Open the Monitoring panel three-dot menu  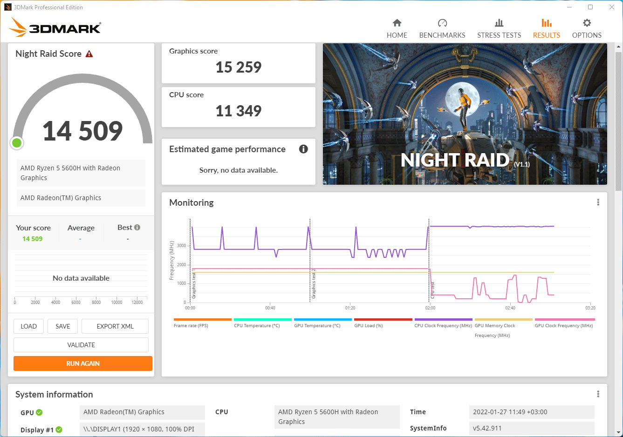tap(598, 202)
